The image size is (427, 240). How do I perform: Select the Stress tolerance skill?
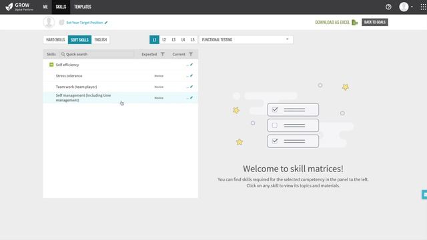69,76
